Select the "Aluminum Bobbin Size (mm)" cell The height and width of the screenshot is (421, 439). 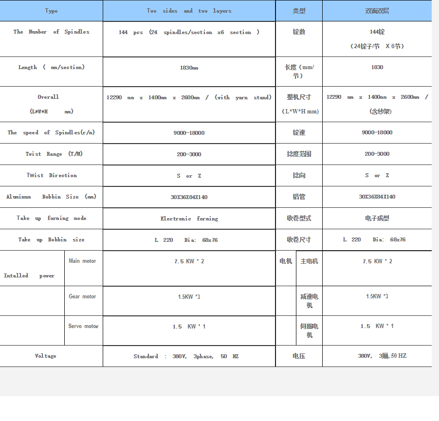pos(51,197)
